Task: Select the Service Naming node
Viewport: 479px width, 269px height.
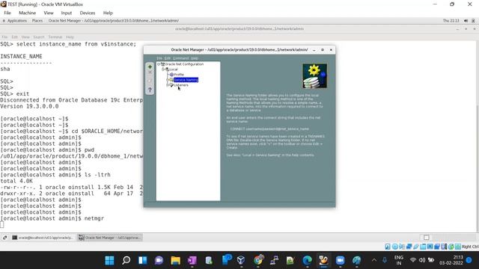Action: (x=186, y=80)
